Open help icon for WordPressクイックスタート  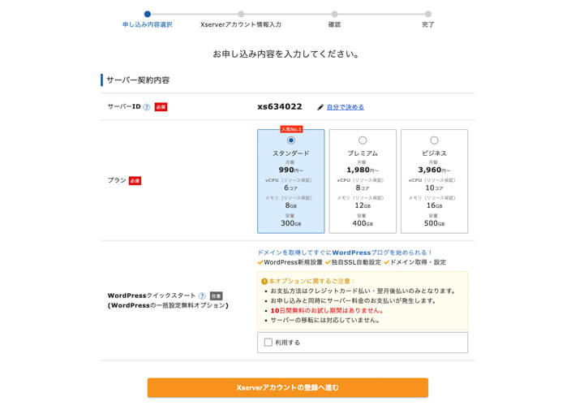[x=202, y=296]
